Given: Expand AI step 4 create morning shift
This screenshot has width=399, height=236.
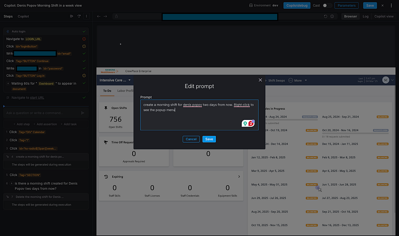Looking at the screenshot, I should [x=46, y=157].
